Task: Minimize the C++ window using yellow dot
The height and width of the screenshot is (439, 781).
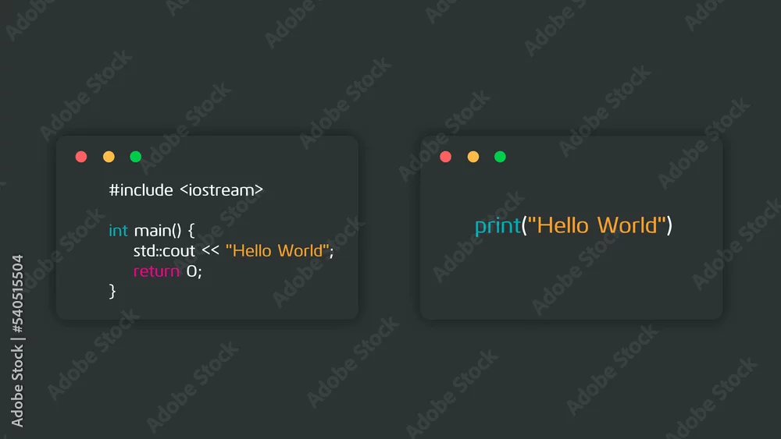Action: [109, 157]
